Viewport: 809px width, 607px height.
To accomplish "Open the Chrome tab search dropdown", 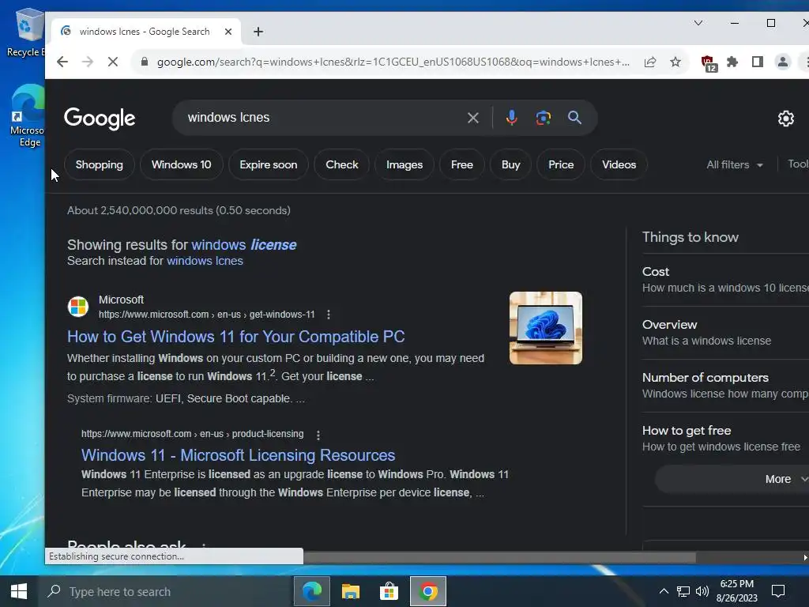I will pyautogui.click(x=698, y=23).
